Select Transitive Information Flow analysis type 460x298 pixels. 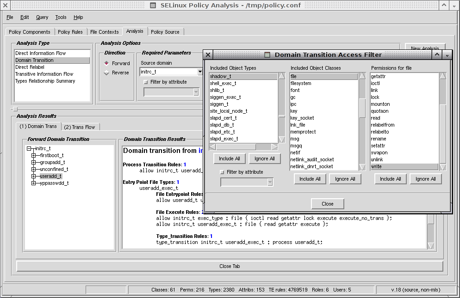pos(52,74)
